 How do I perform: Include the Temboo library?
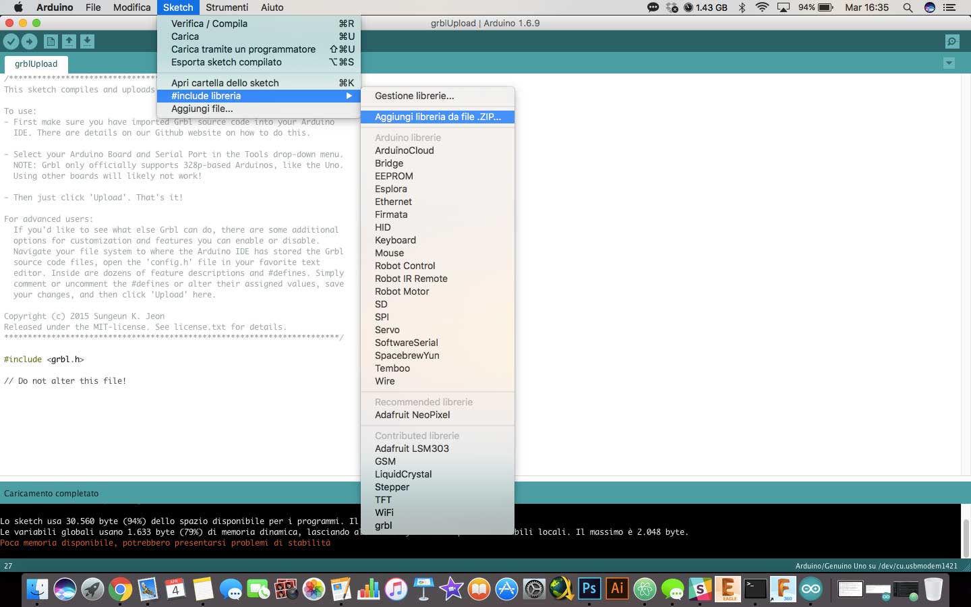pos(438,368)
